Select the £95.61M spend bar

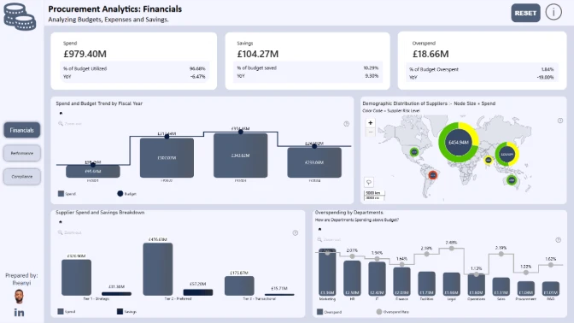tap(92, 172)
